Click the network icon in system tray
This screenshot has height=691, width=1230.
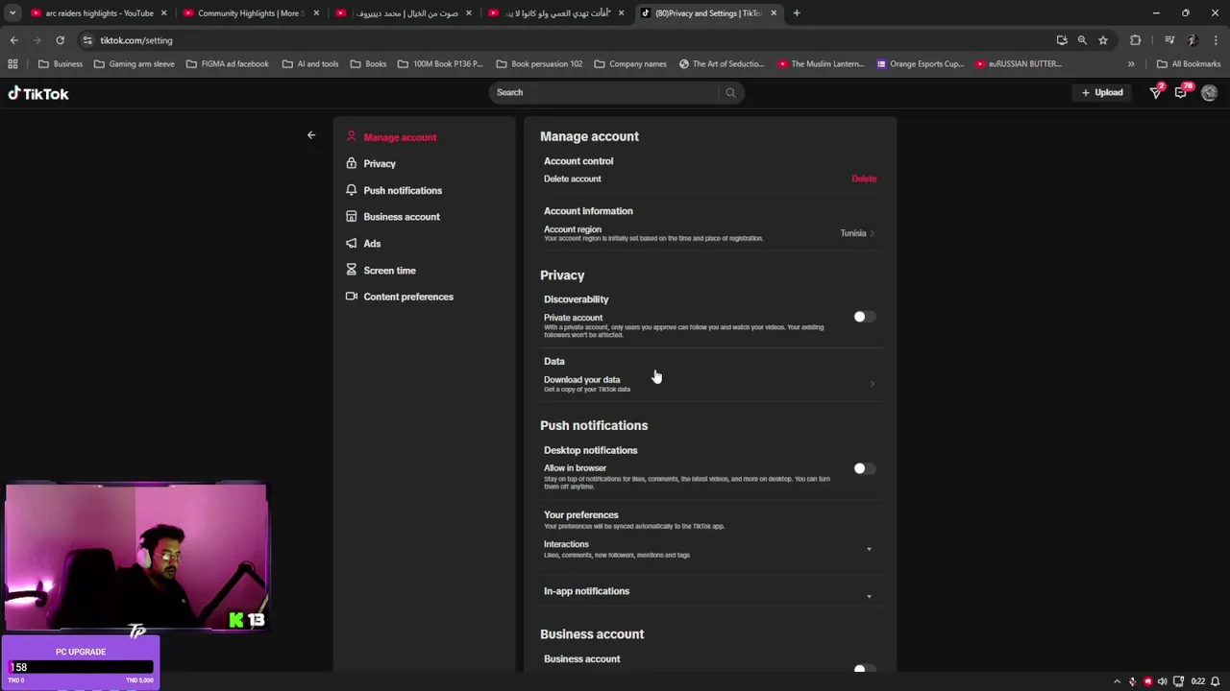1179,681
